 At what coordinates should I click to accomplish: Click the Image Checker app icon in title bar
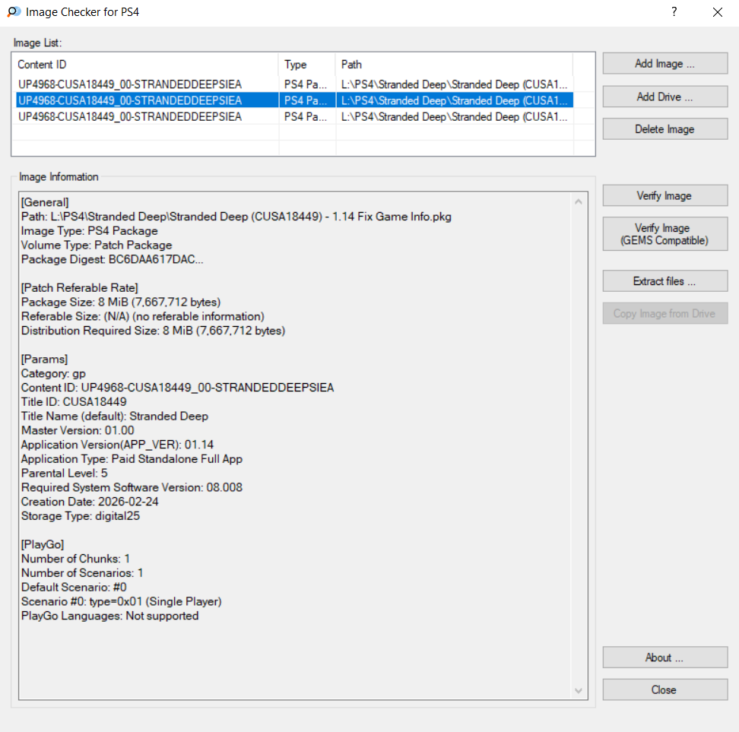pos(14,12)
